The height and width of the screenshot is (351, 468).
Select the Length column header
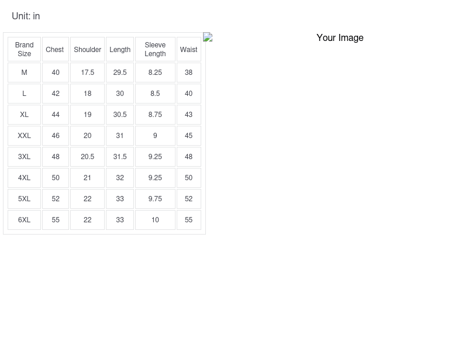tap(120, 50)
